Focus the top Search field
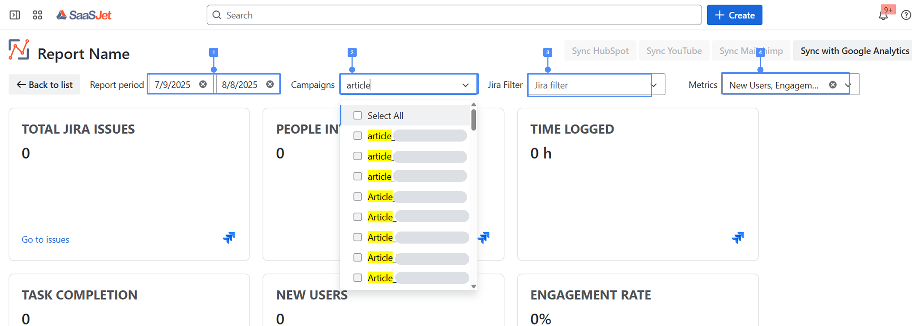Image resolution: width=912 pixels, height=326 pixels. click(x=454, y=15)
